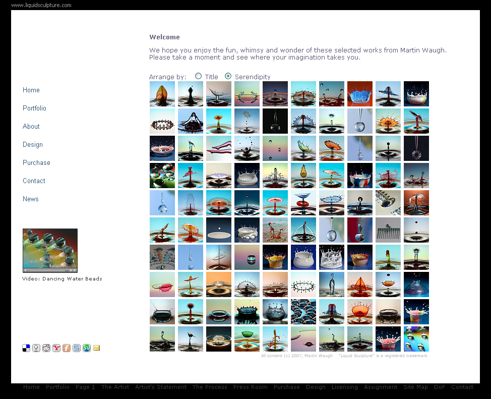Click the video rewind button
Screen dimensions: 491x399
pos(71,270)
